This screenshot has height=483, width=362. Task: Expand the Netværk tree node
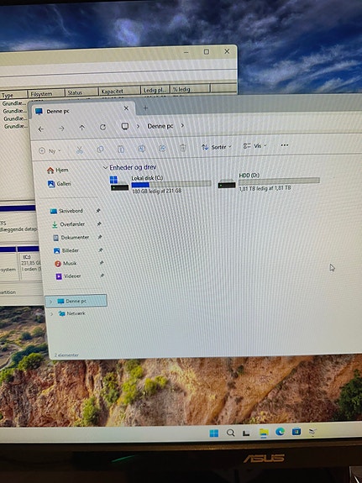52,314
